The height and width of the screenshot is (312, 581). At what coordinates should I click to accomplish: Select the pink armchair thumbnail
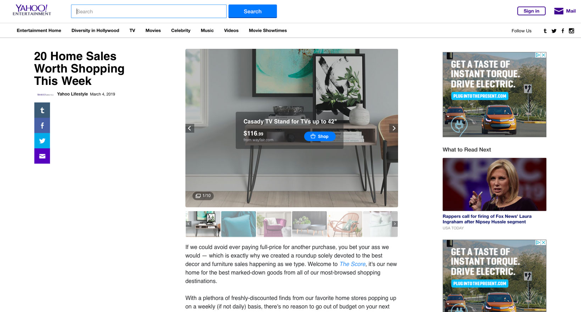(274, 224)
